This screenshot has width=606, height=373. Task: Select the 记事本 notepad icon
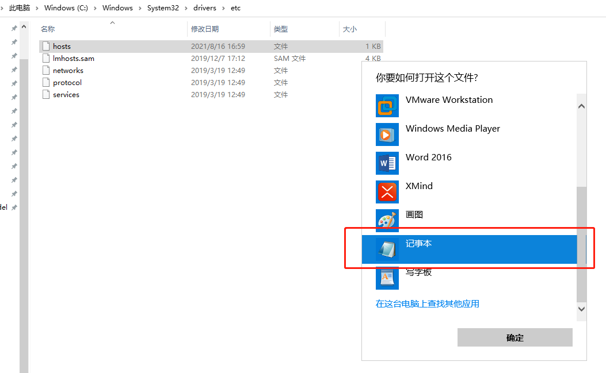pos(387,249)
